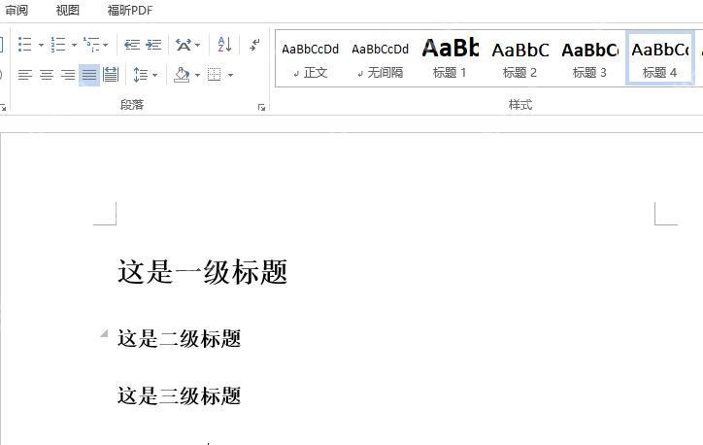Screen dimensions: 703x445
Task: Toggle justify alignment
Action: coord(89,75)
